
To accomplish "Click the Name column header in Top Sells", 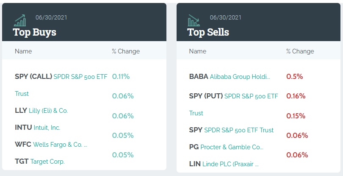I will point(198,51).
